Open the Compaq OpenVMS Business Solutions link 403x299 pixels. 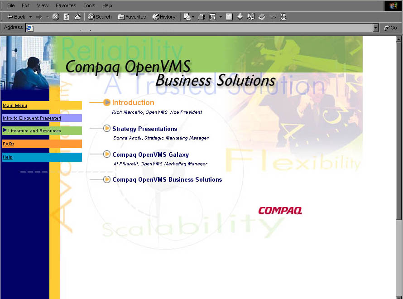(x=167, y=179)
